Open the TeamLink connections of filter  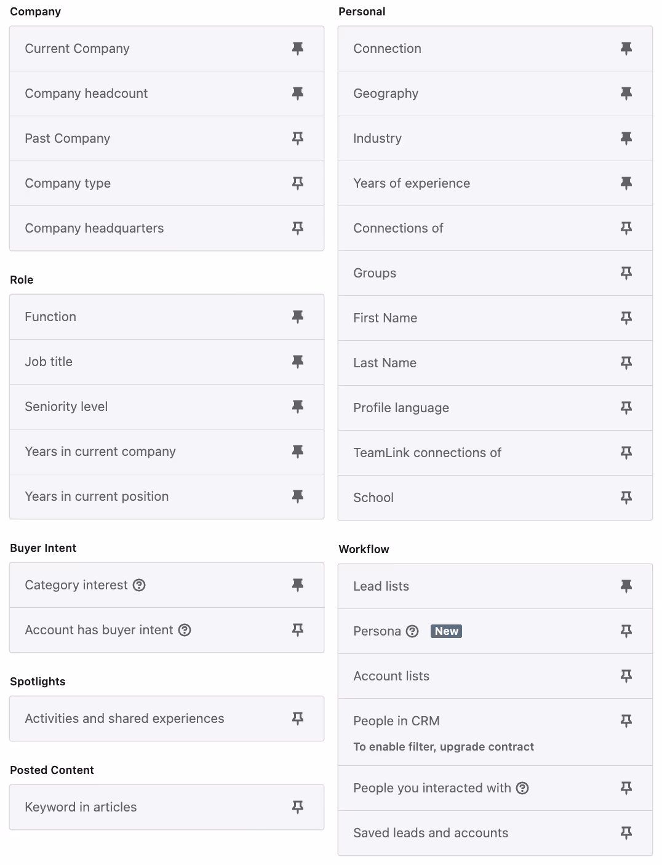[x=495, y=453]
